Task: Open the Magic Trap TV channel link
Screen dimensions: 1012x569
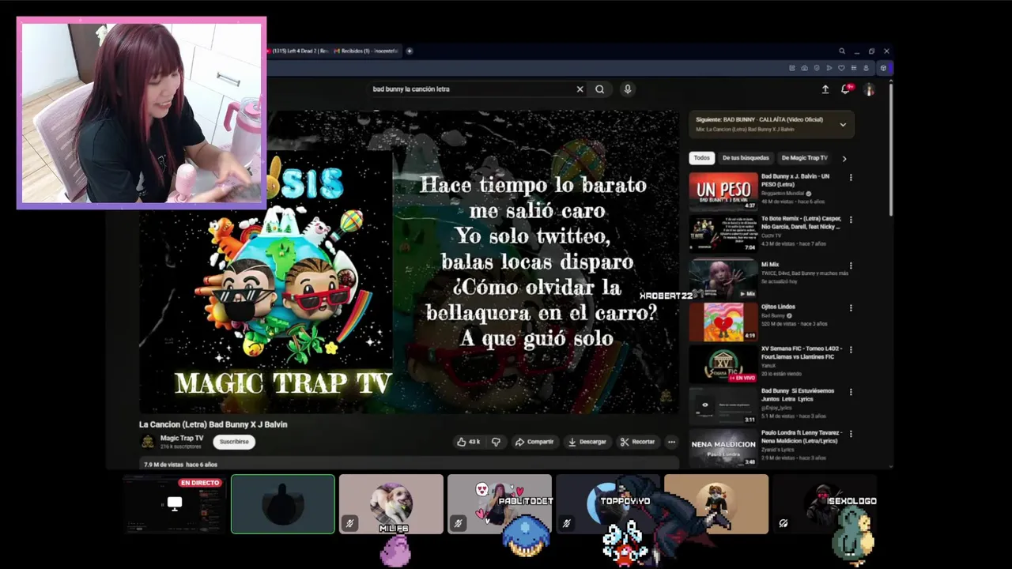Action: pyautogui.click(x=182, y=438)
